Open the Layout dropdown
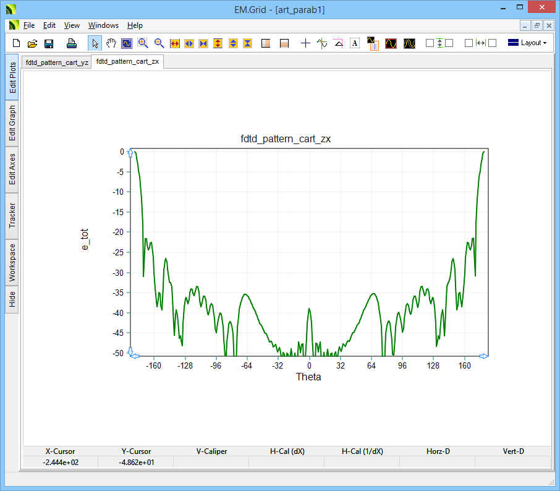This screenshot has width=560, height=491. 527,43
